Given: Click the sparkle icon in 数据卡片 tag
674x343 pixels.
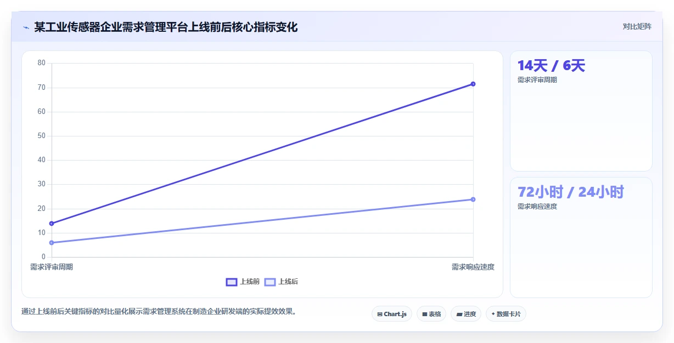Looking at the screenshot, I should point(493,314).
